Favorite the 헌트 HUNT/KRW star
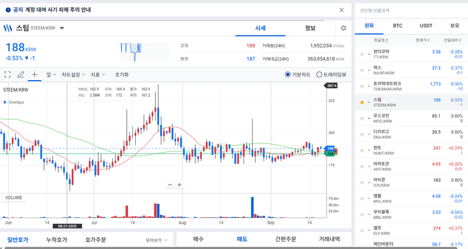The width and height of the screenshot is (468, 249). pyautogui.click(x=362, y=151)
